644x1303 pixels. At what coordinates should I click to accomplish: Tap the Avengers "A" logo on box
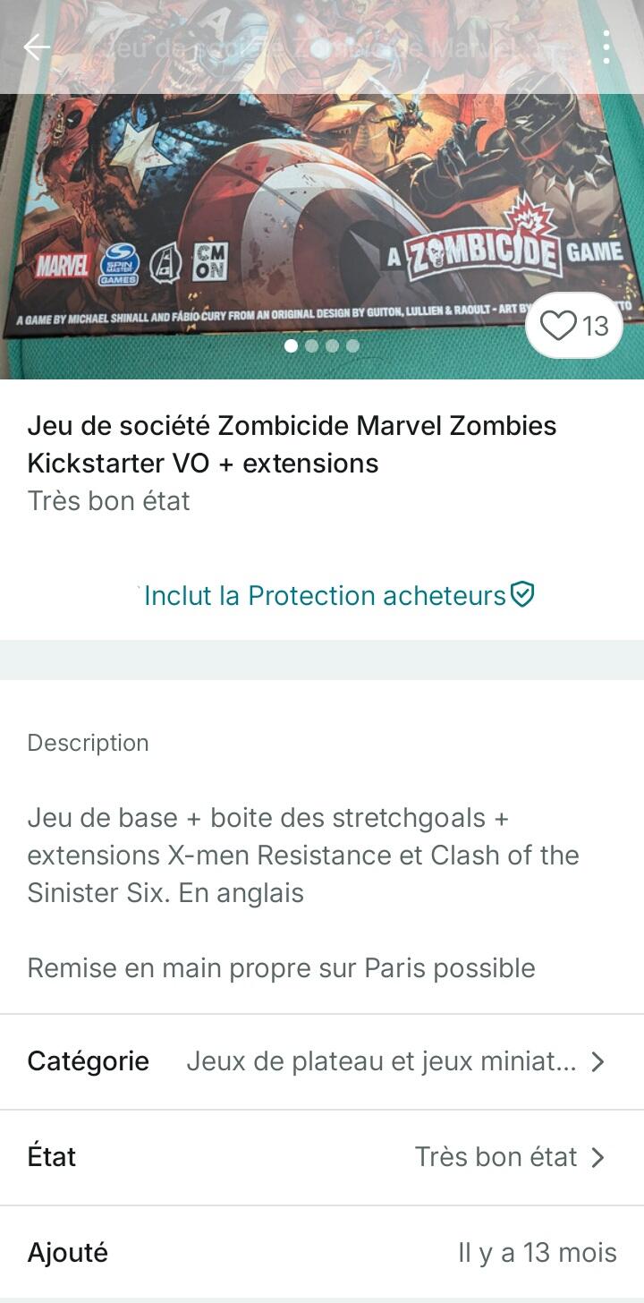165,264
